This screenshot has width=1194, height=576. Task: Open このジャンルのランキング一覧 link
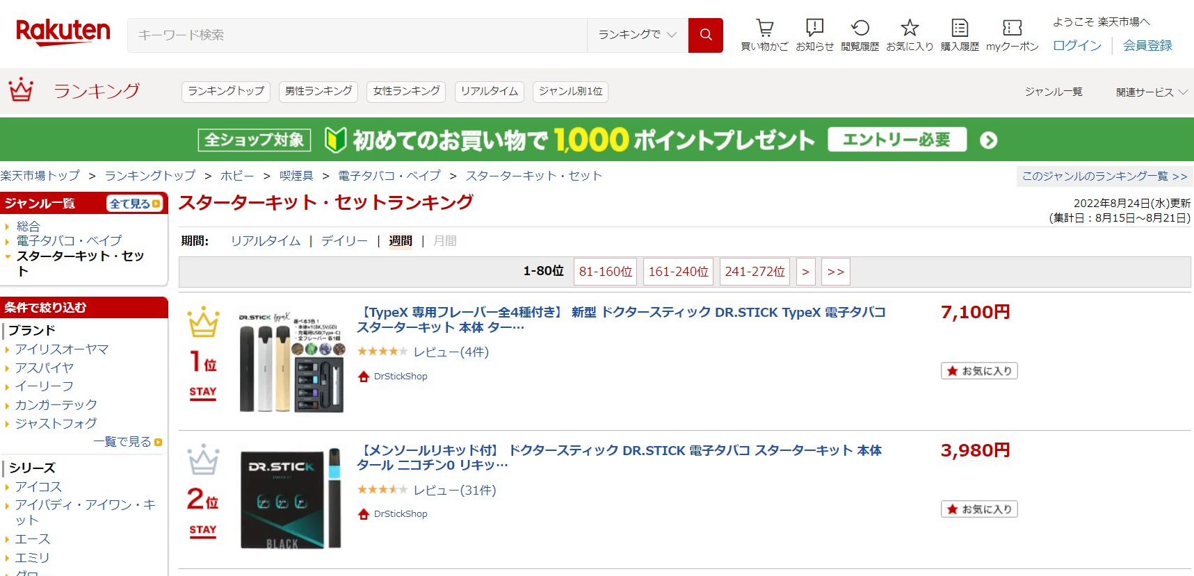click(1104, 176)
